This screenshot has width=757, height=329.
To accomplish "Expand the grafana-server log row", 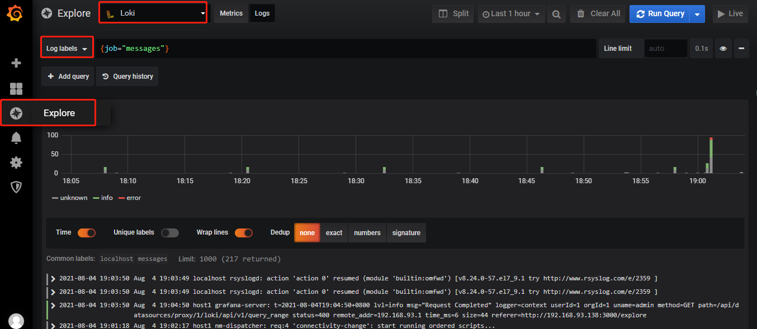I will coord(53,305).
